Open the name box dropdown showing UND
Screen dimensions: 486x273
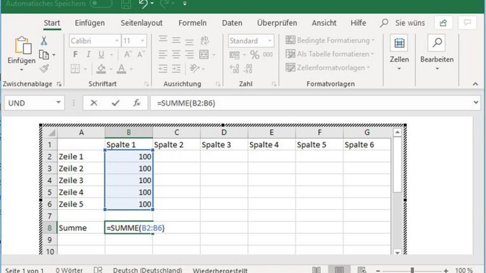click(x=59, y=103)
